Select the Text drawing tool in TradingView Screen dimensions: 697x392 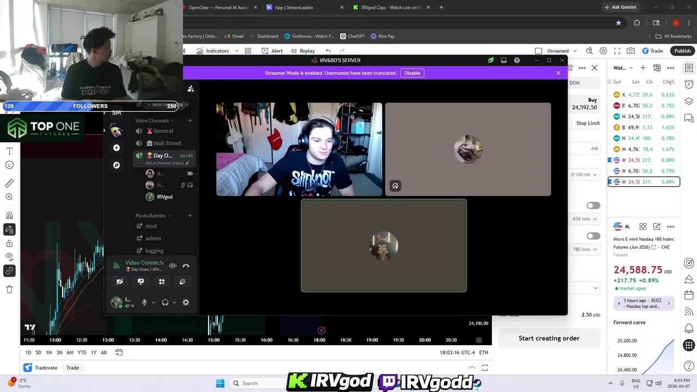9,151
